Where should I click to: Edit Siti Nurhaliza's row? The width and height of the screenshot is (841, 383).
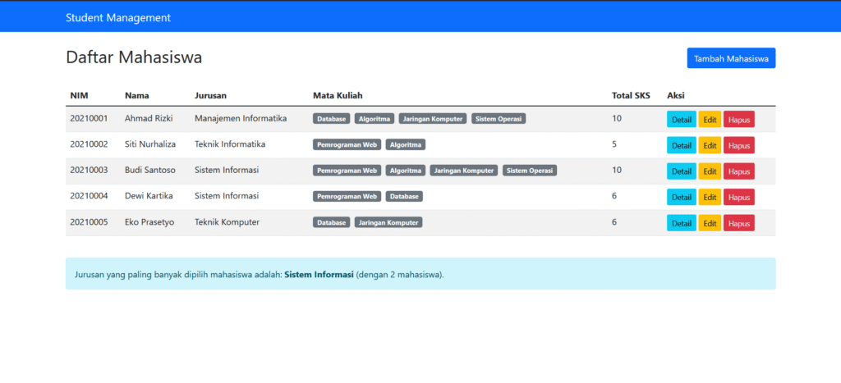coord(710,145)
